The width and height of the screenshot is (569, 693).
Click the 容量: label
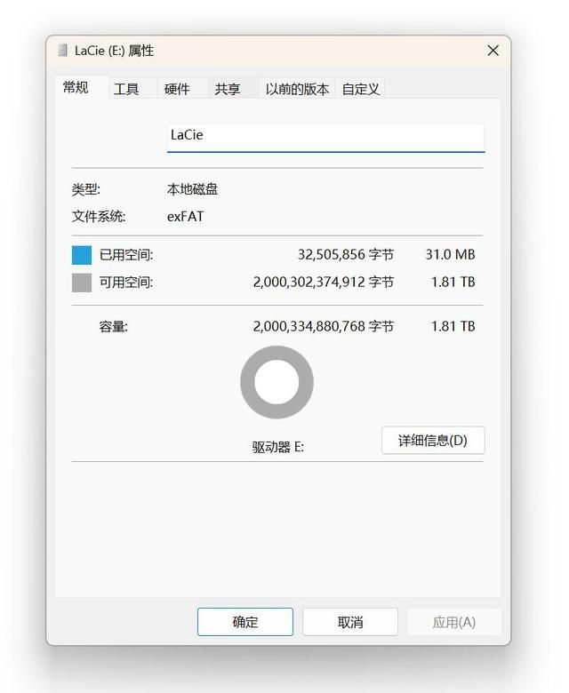tap(113, 327)
